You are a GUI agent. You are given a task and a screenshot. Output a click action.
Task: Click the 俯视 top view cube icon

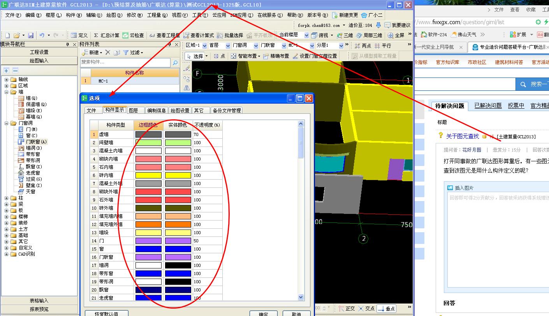pyautogui.click(x=315, y=35)
